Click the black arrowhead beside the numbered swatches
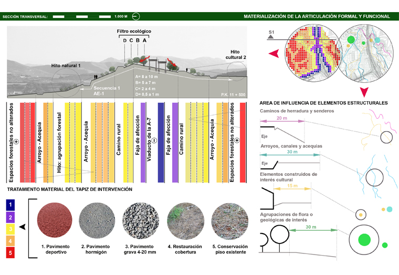The image size is (399, 275). click(x=23, y=227)
